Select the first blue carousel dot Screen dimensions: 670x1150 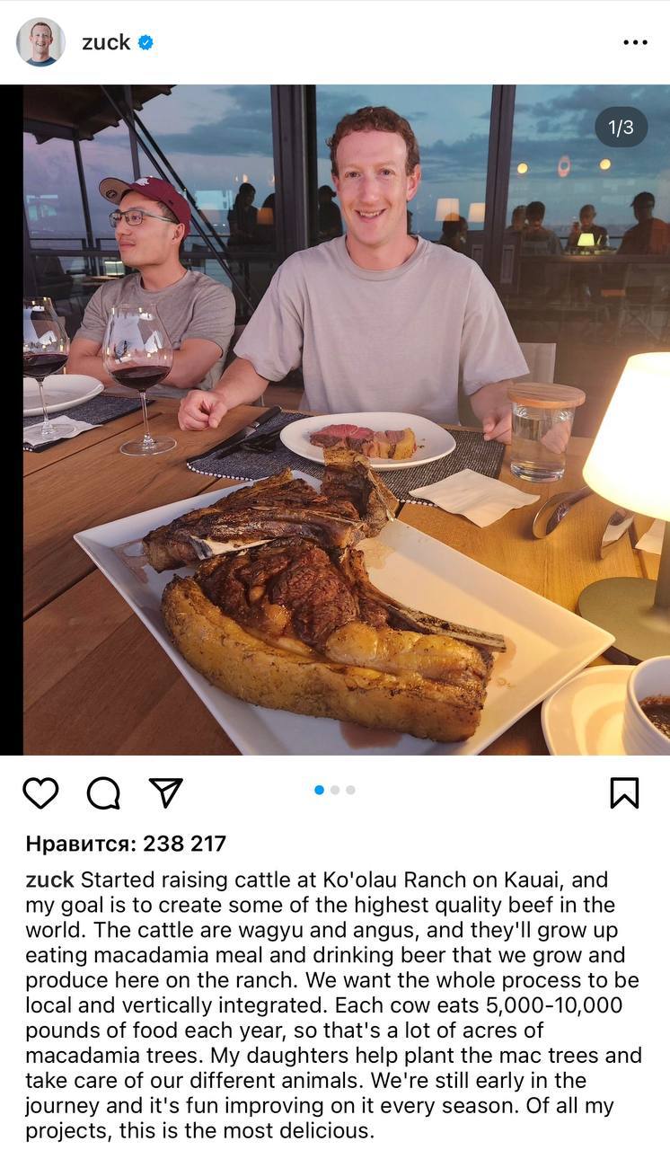pos(320,790)
